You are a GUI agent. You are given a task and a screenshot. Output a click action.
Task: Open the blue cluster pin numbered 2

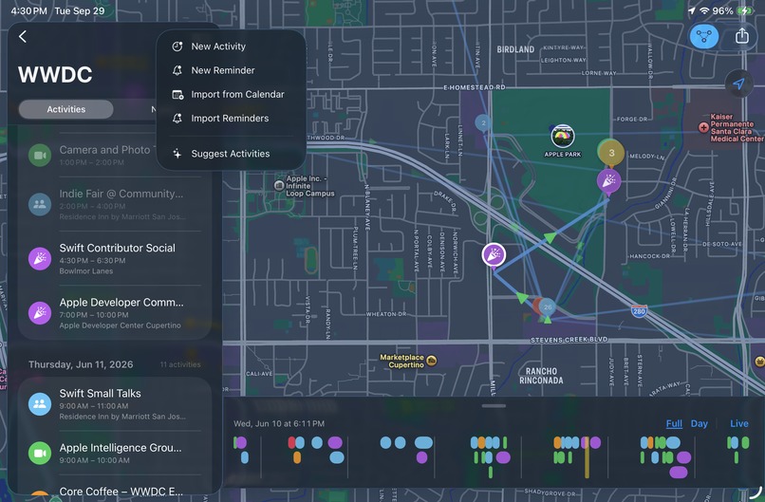(483, 123)
